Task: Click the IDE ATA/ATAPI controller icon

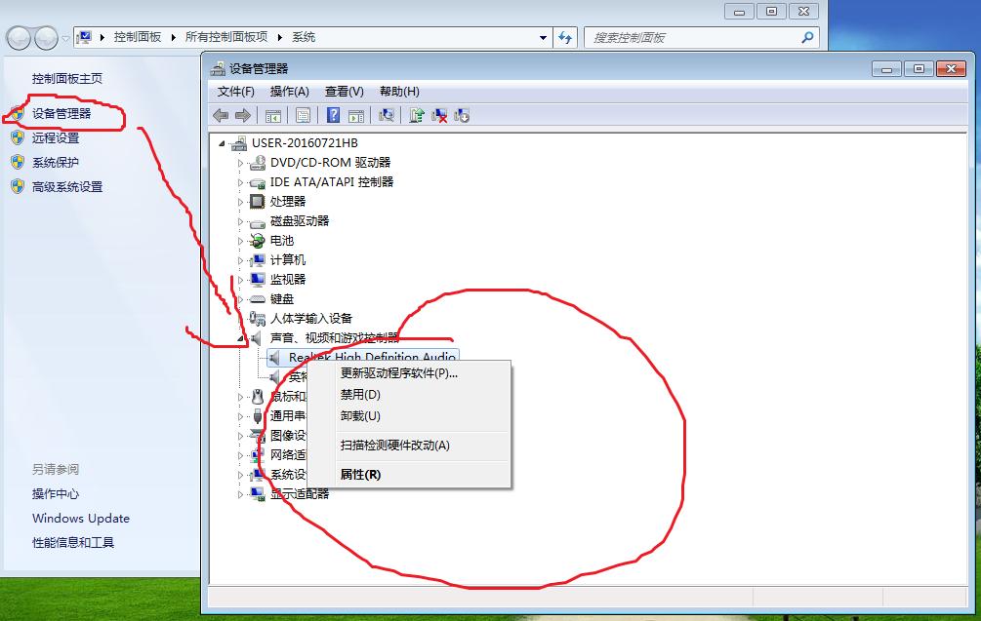Action: tap(257, 183)
